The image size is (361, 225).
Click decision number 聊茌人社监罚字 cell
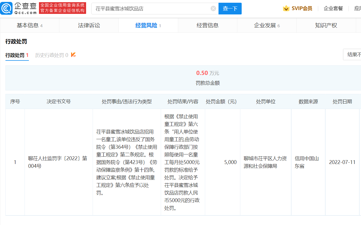pos(58,162)
